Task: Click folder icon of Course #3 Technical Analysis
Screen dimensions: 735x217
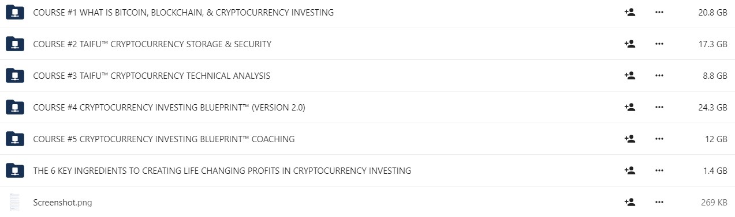Action: pos(14,75)
